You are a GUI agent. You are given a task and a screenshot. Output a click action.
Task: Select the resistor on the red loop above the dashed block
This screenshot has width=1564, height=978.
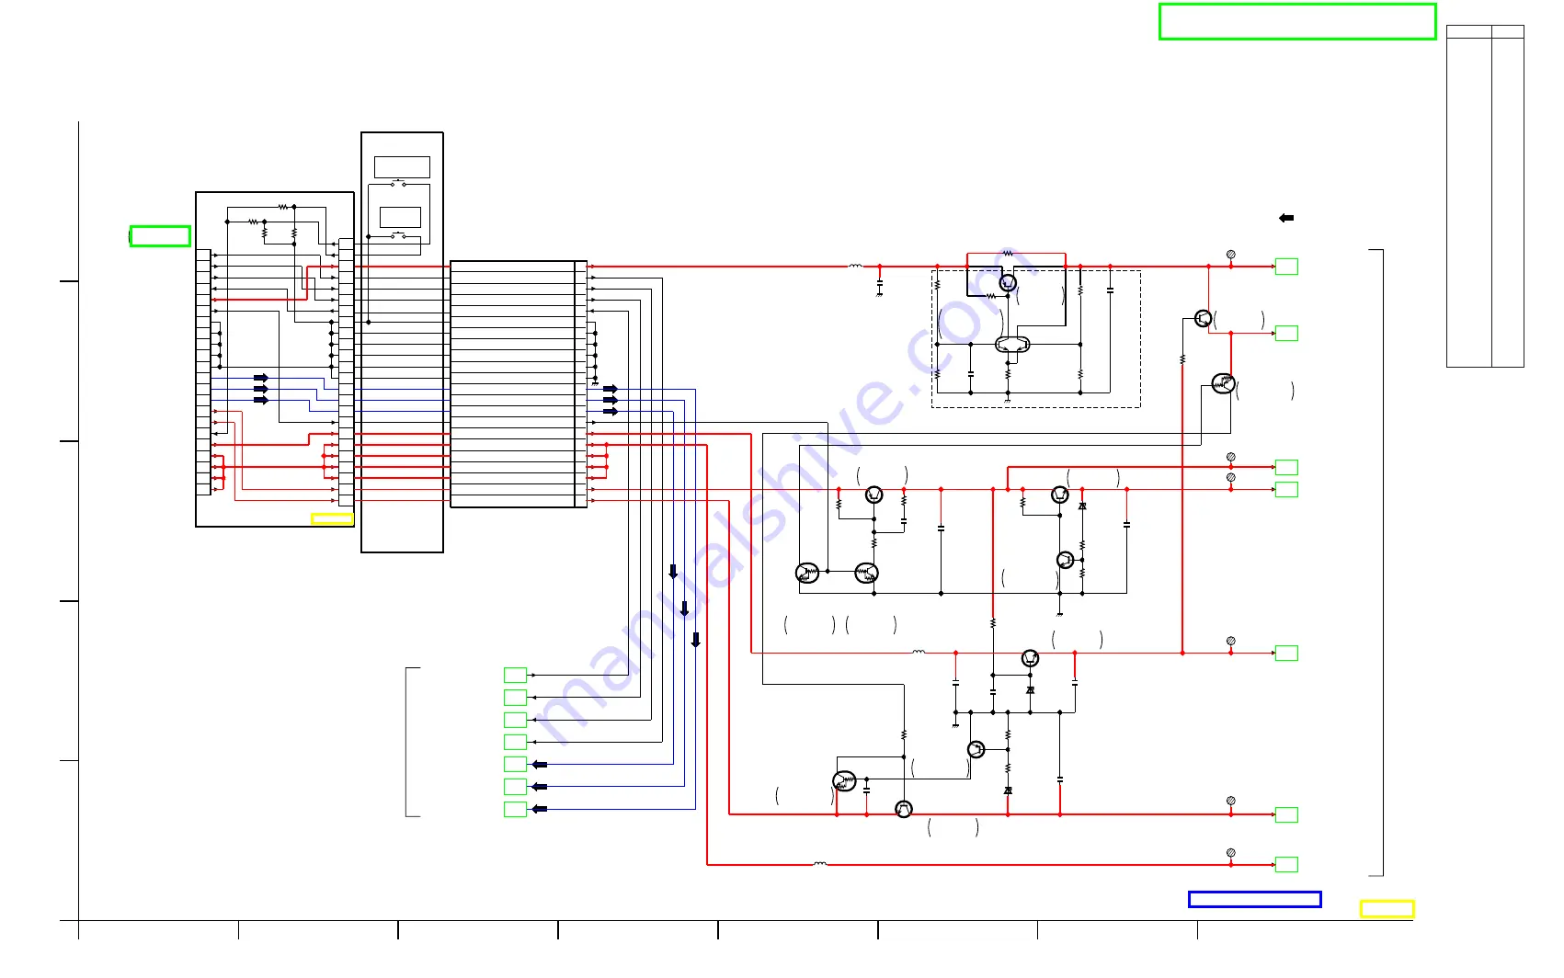click(1008, 253)
